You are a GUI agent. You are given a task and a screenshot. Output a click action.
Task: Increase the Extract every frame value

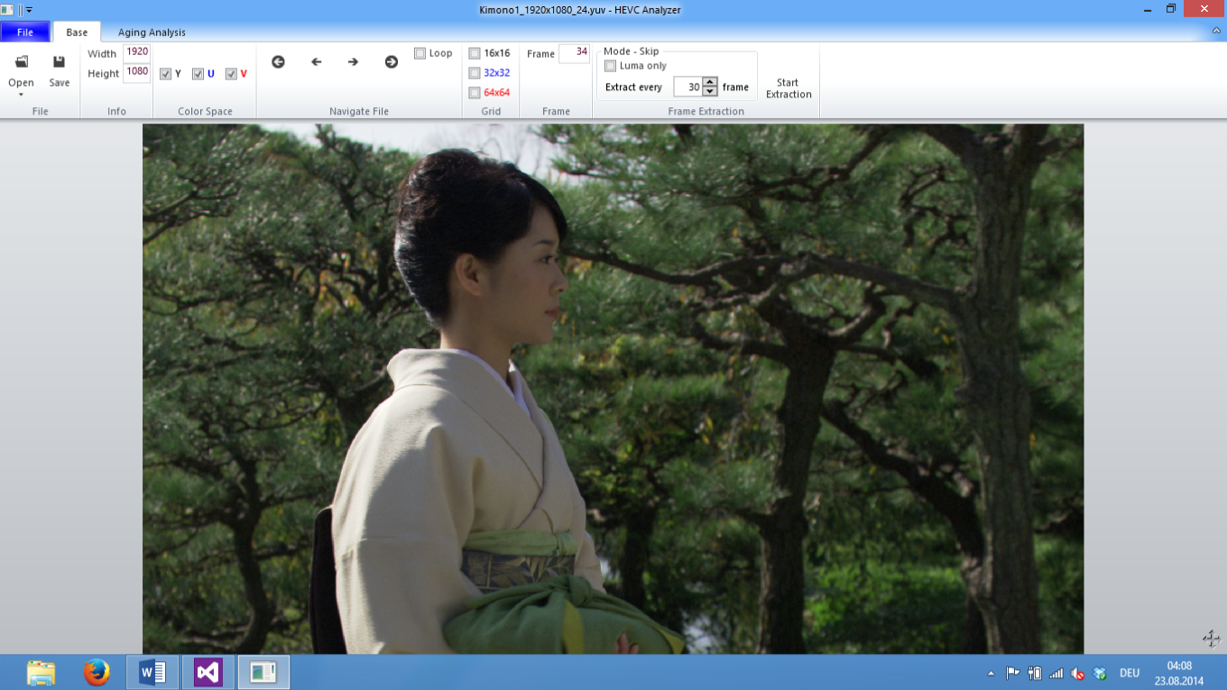pos(710,83)
